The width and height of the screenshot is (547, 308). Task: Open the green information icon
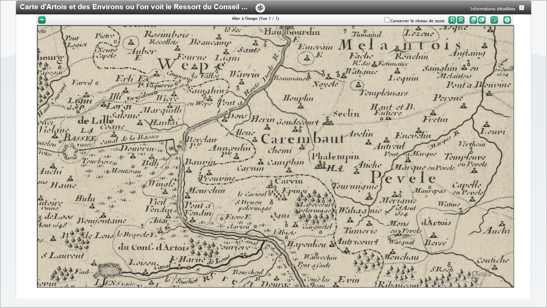(x=507, y=20)
